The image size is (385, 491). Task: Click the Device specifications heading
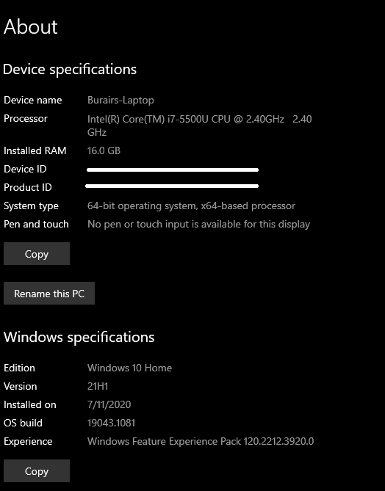point(70,70)
